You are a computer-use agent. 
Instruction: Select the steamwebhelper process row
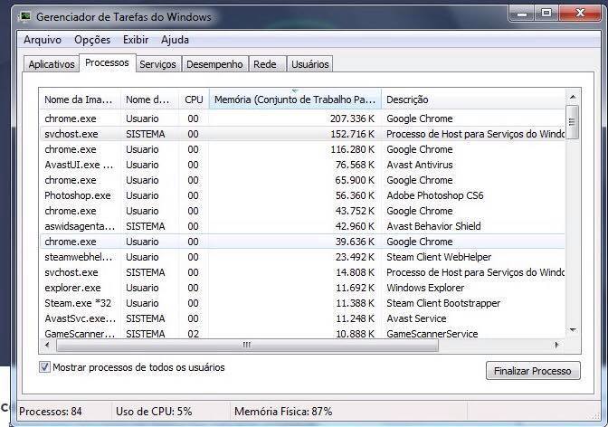coord(302,257)
